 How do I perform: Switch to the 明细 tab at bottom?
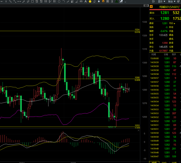[154, 162]
